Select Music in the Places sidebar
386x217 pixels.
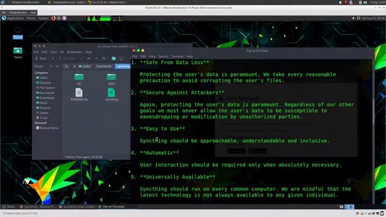coord(42,103)
